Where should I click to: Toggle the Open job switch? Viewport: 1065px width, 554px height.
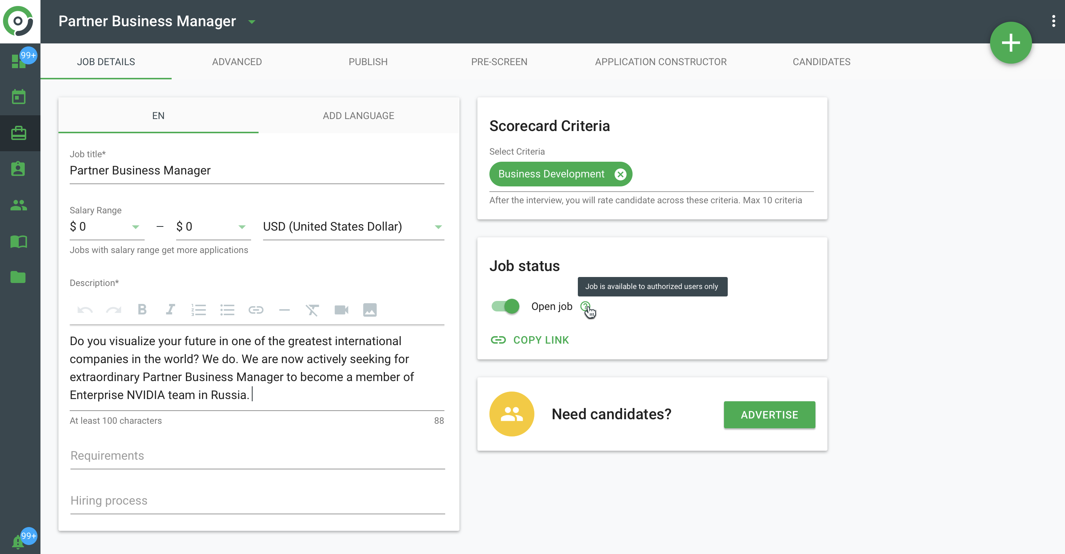coord(505,306)
